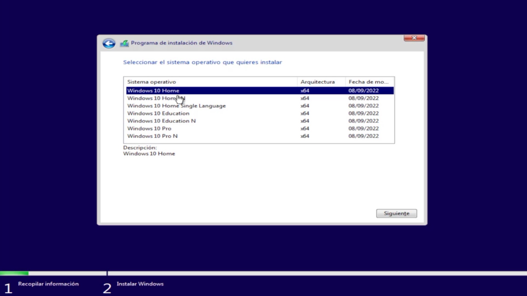527x296 pixels.
Task: Select Windows 10 Education edition
Action: click(260, 113)
